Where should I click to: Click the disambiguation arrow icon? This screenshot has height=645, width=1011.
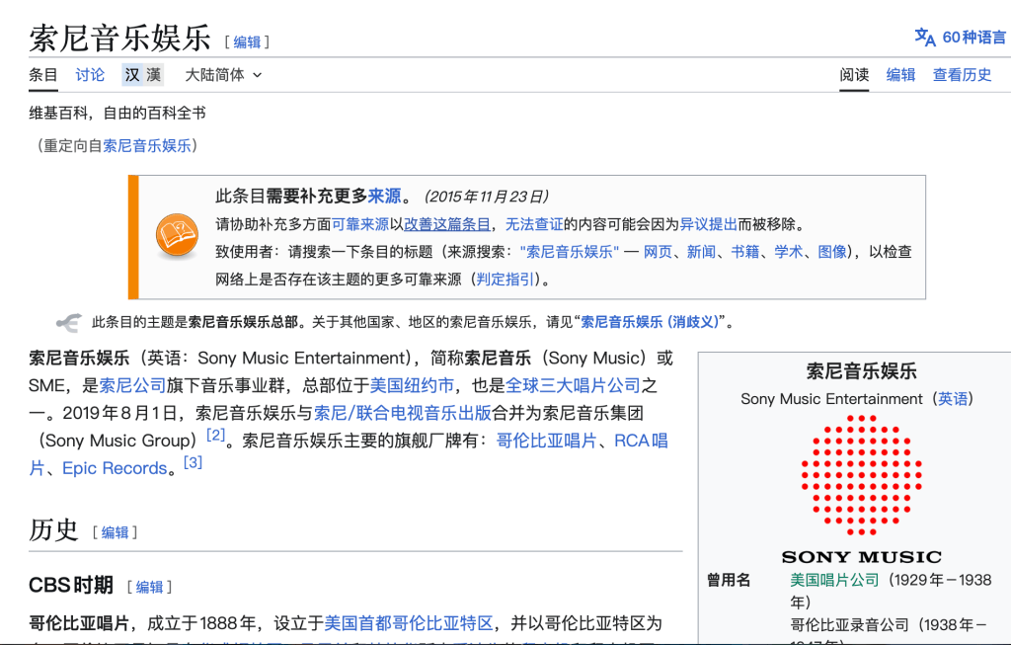point(68,322)
